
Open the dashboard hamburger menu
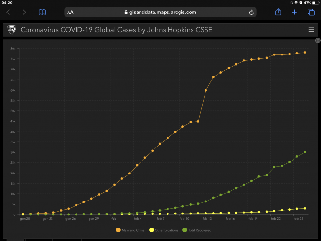click(x=311, y=30)
